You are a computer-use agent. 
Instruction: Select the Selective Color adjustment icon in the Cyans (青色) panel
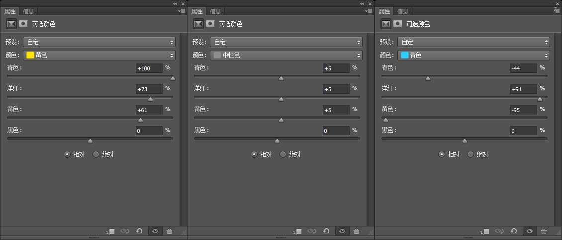385,24
